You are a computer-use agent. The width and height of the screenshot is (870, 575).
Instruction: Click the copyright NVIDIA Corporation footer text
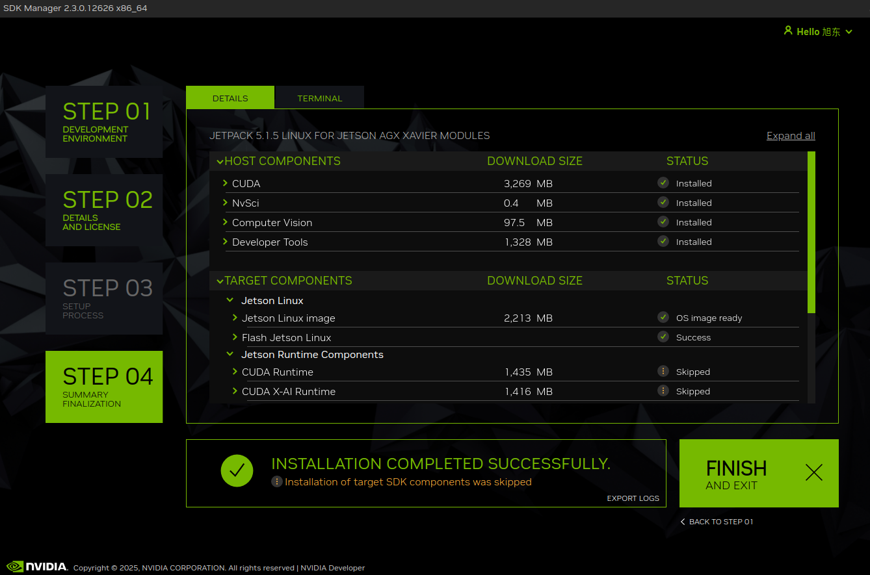(x=184, y=568)
